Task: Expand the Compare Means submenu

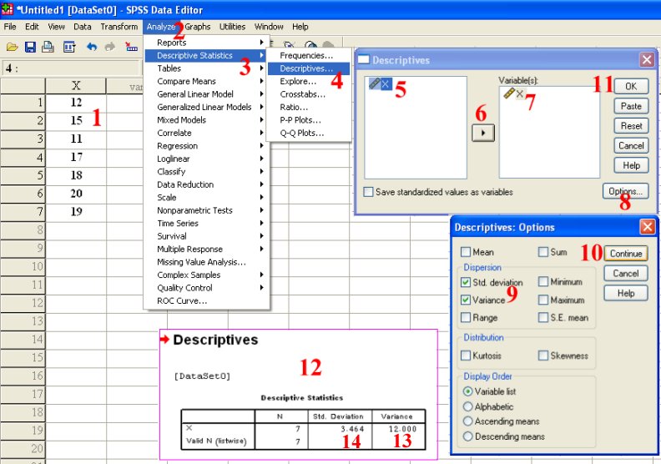Action: coord(206,81)
